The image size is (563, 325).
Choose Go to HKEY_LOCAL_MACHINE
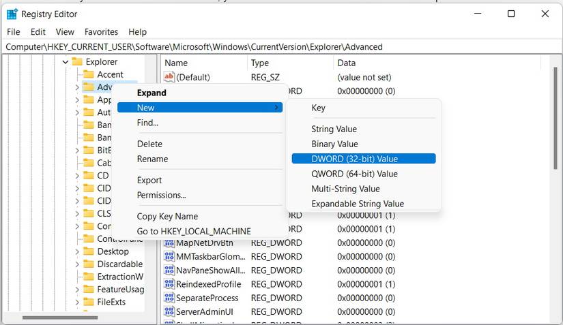click(x=200, y=231)
